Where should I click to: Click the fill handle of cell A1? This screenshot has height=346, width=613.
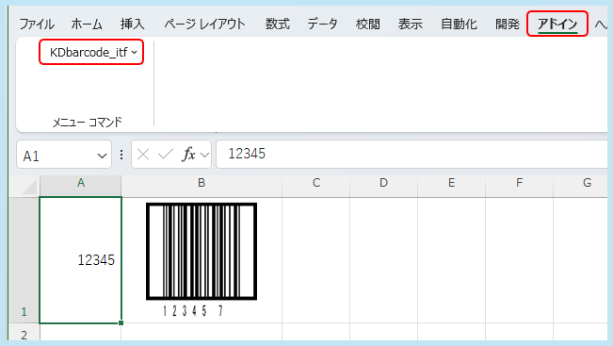[121, 323]
